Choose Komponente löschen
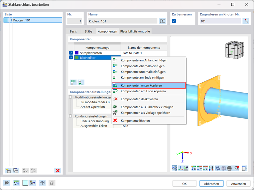Screen dimensions: 254x190 149,121
